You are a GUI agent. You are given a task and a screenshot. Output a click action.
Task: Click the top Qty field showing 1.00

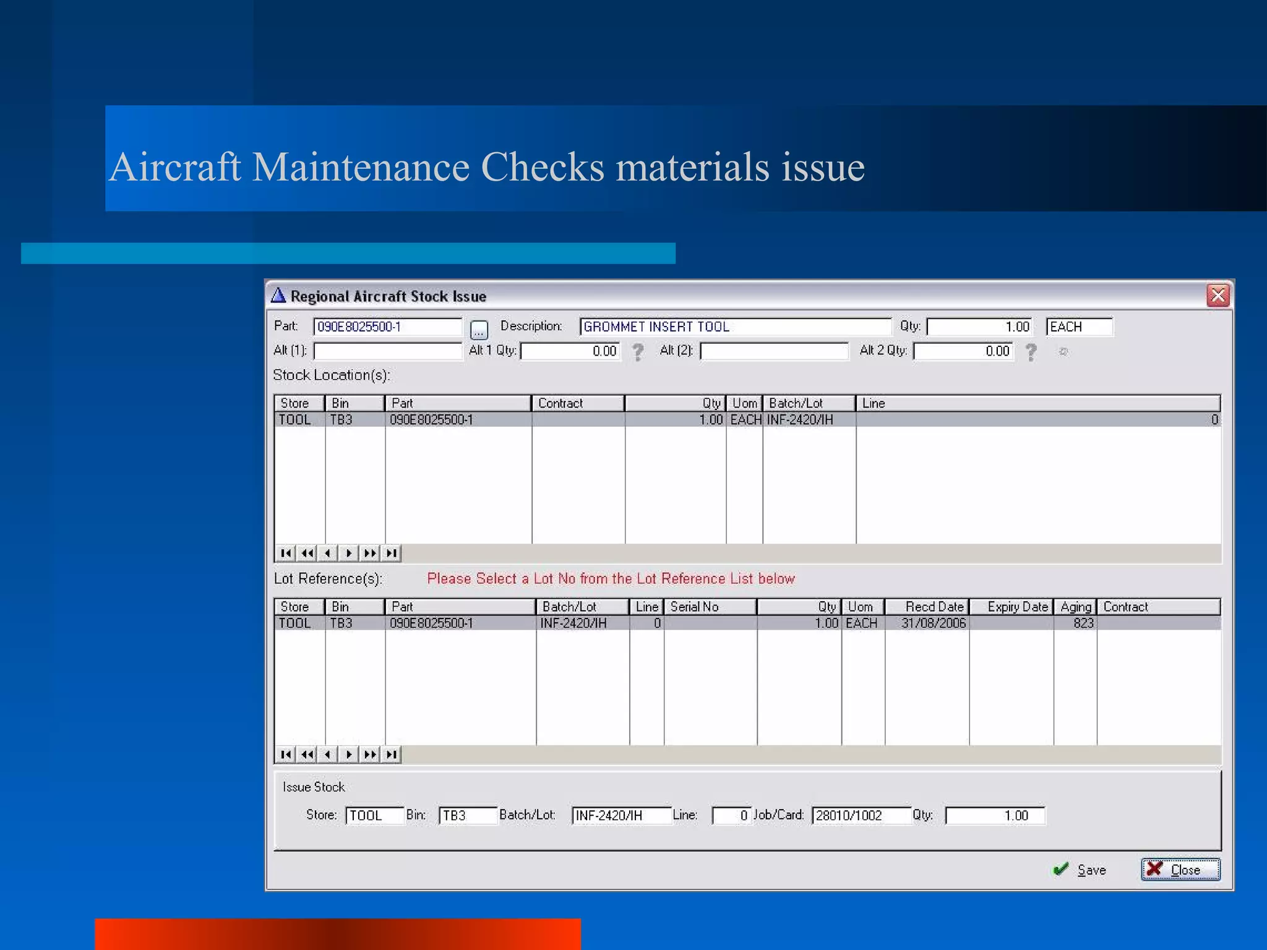pyautogui.click(x=979, y=327)
